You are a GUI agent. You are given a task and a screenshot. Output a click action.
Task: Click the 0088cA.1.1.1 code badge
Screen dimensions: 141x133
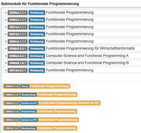(x=18, y=41)
